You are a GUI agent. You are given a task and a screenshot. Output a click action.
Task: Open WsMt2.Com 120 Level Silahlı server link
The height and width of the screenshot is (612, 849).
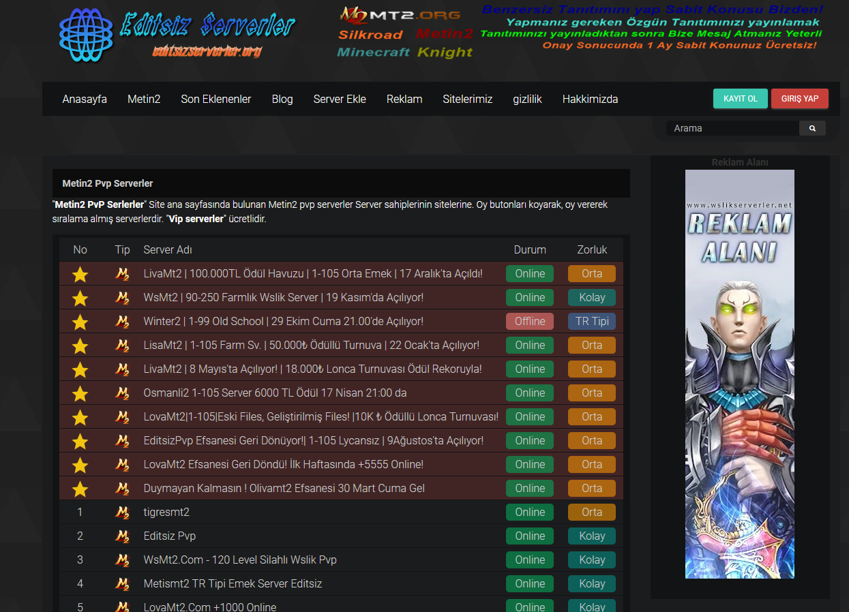click(240, 560)
